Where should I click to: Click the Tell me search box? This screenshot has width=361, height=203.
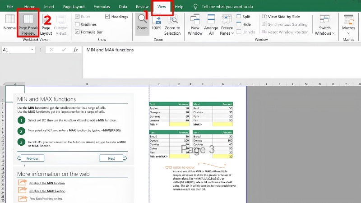click(x=227, y=7)
